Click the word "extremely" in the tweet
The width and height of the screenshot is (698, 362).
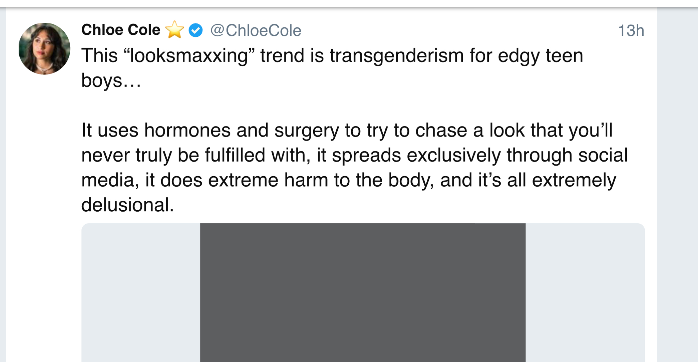click(x=574, y=180)
